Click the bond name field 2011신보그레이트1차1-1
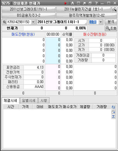The image size is (118, 151). (62, 22)
